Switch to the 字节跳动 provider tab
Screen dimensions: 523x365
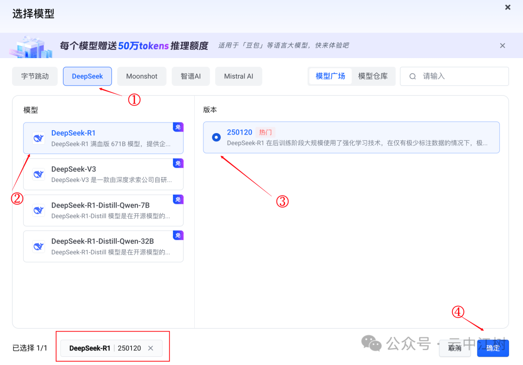pyautogui.click(x=35, y=76)
